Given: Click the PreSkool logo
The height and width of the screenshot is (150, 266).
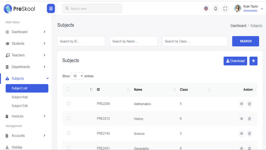Looking at the screenshot, I should point(19,9).
